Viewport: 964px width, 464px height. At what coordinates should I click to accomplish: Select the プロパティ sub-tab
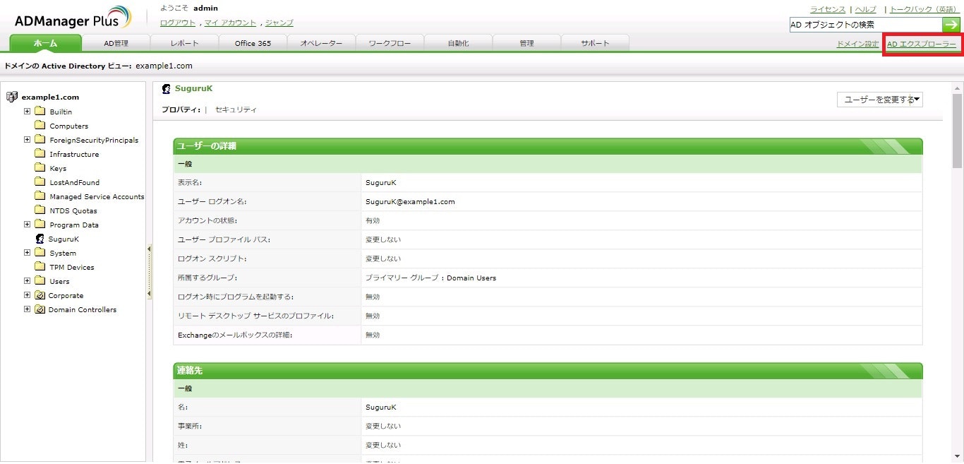pos(181,109)
